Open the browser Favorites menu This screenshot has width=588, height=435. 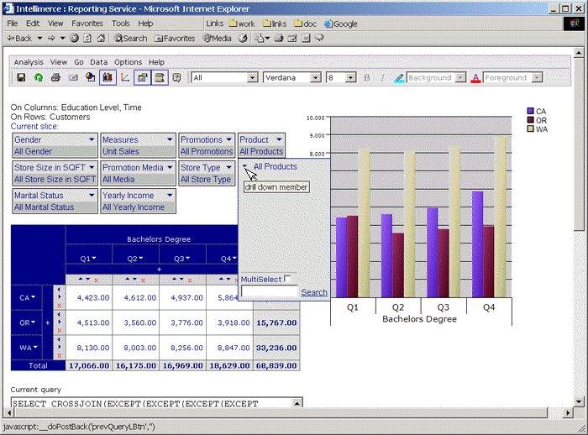87,24
